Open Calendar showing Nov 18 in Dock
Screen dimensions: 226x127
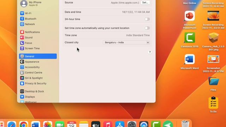point(72,124)
